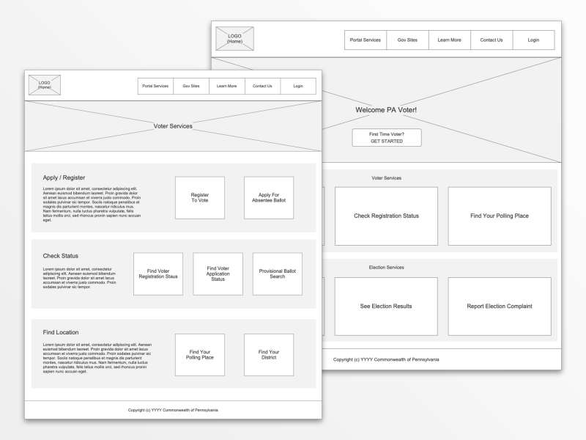This screenshot has height=440, width=586.
Task: Open the Report Election Complaint tile
Action: 500,307
